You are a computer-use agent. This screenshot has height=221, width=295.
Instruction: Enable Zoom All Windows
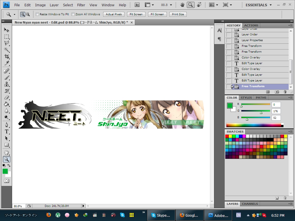coord(73,14)
